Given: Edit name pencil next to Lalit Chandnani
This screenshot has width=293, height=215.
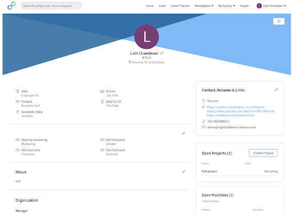Looking at the screenshot, I should (161, 53).
